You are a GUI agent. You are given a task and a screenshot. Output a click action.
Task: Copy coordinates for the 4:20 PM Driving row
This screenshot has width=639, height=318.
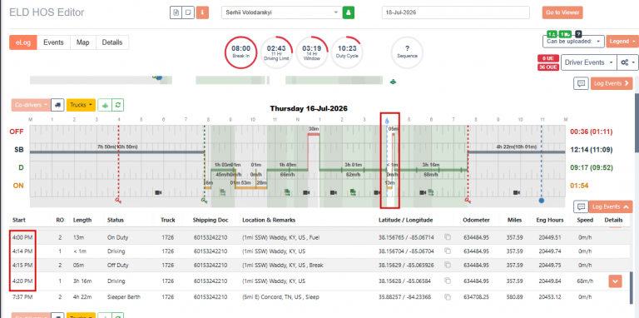pyautogui.click(x=448, y=281)
